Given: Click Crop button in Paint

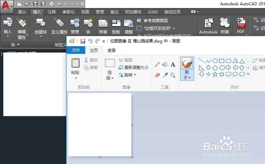Looking at the screenshot, I should (x=126, y=60).
